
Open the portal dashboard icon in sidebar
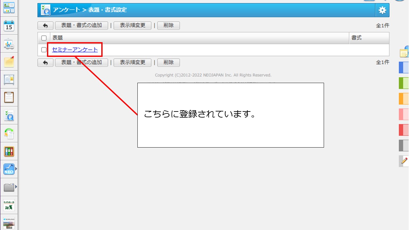point(9,8)
